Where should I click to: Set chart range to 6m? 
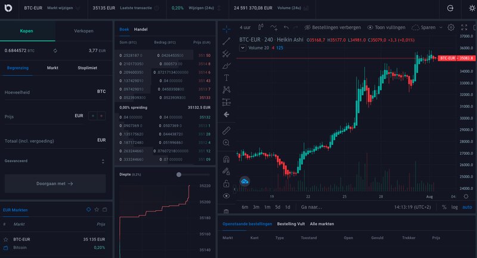[x=245, y=207]
